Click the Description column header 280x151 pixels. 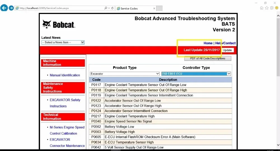pos(168,80)
